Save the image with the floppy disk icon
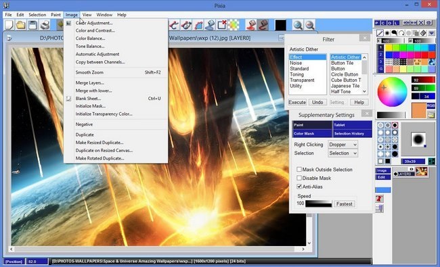 pyautogui.click(x=33, y=25)
